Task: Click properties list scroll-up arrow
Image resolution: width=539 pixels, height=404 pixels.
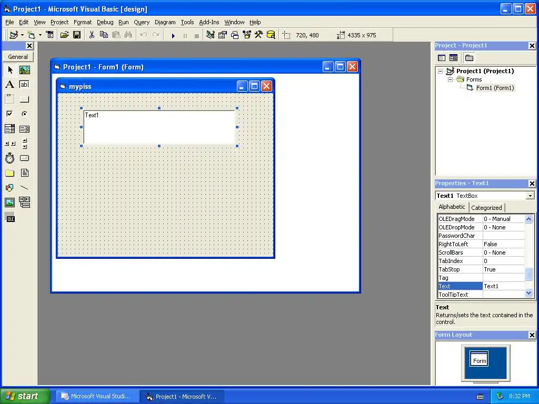Action: [x=528, y=219]
